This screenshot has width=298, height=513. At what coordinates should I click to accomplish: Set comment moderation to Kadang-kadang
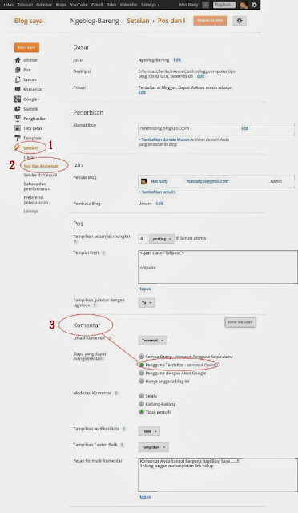click(141, 404)
